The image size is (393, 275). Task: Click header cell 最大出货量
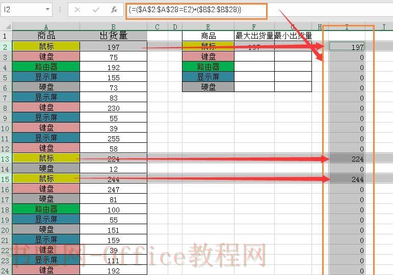[x=254, y=36]
